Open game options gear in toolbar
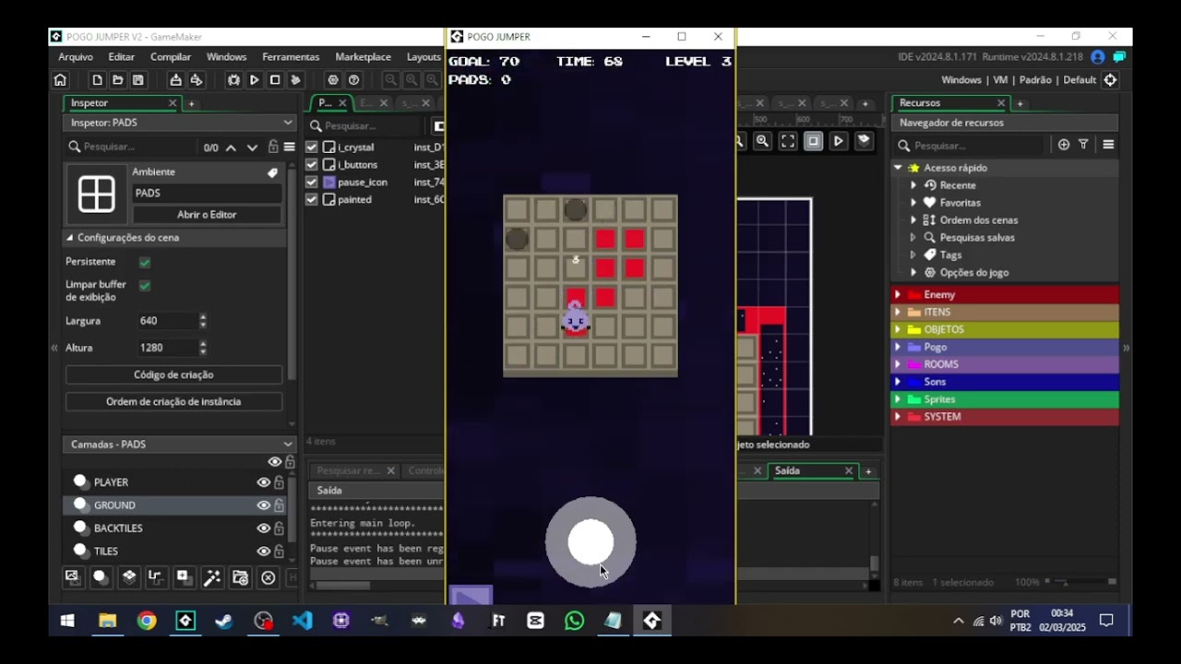This screenshot has width=1181, height=664. [x=333, y=80]
